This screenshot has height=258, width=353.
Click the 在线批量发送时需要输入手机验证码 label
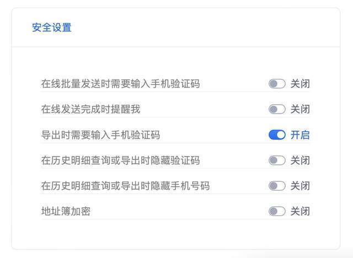(x=120, y=84)
